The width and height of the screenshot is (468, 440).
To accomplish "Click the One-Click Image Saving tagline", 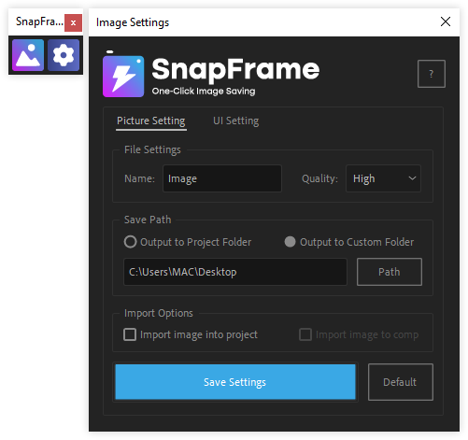I will pos(204,92).
